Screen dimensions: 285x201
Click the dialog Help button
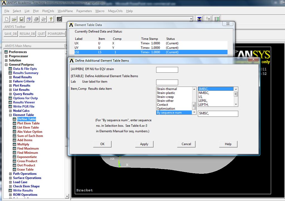pos(228,144)
